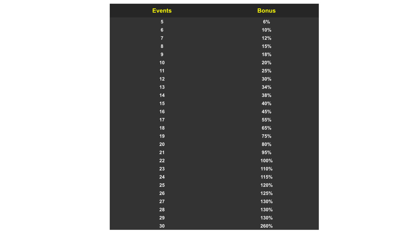Select the row with 10 events
This screenshot has width=413, height=238.
(214, 62)
